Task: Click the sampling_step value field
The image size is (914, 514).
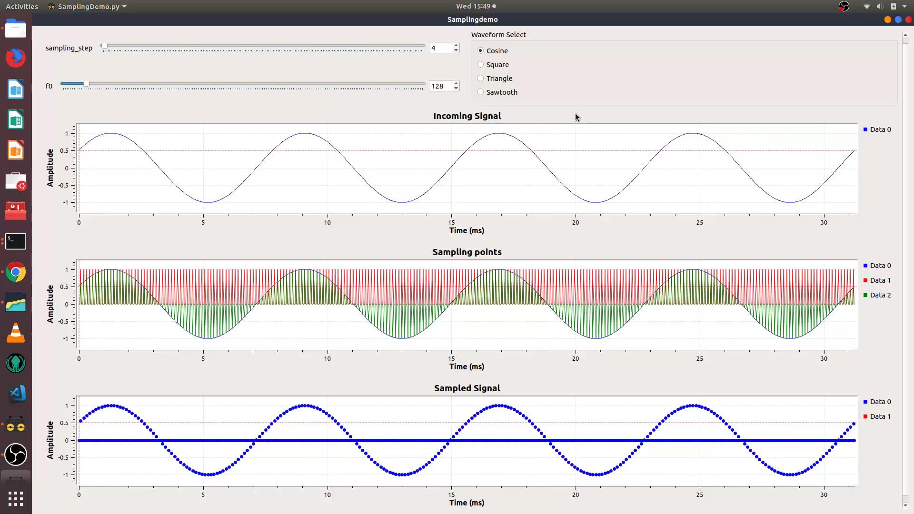Action: [x=441, y=48]
